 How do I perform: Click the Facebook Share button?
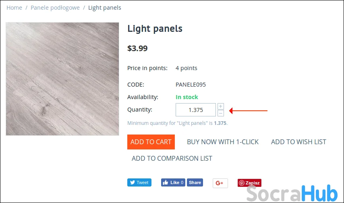(x=195, y=182)
